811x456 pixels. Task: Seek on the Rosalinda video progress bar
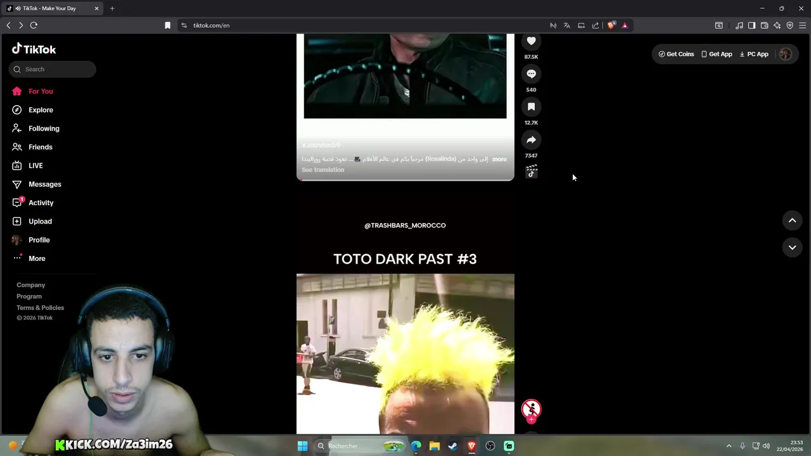tap(405, 180)
